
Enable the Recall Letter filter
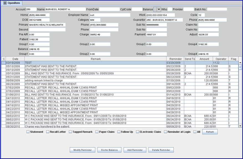(x=48, y=132)
